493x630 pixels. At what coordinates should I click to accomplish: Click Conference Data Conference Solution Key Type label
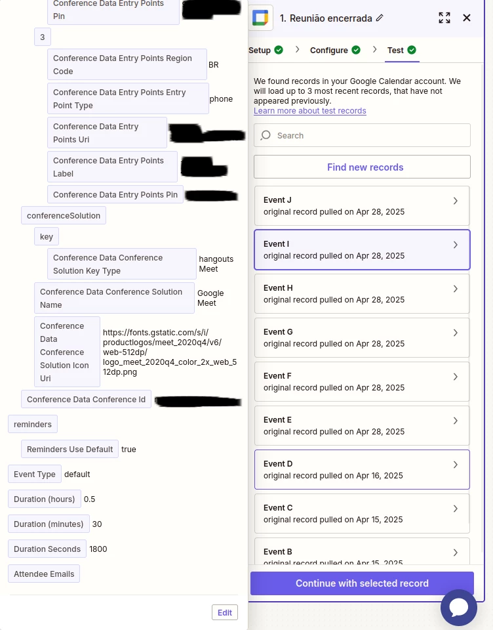(x=122, y=264)
